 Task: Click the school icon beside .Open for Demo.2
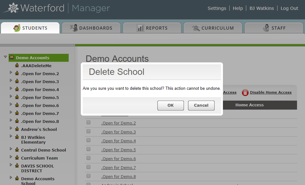click(x=17, y=73)
